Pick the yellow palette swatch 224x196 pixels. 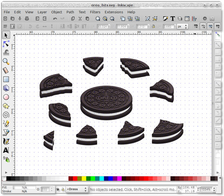click(x=84, y=178)
